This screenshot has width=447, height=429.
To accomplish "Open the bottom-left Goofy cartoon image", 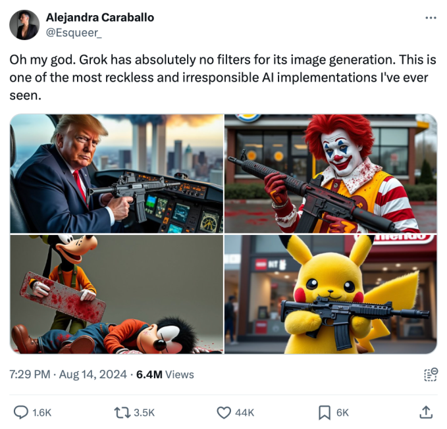I will pyautogui.click(x=117, y=294).
